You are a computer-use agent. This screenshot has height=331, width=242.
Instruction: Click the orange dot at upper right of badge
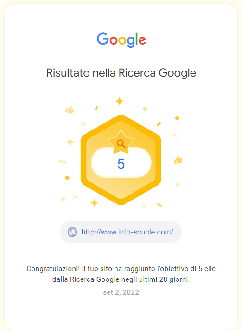pos(177,118)
